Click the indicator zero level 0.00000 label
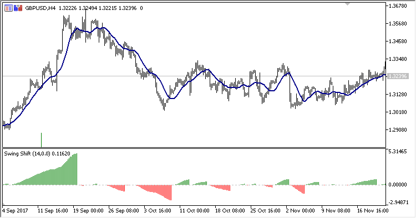Screen dimensions: 416x218 (x=398, y=185)
